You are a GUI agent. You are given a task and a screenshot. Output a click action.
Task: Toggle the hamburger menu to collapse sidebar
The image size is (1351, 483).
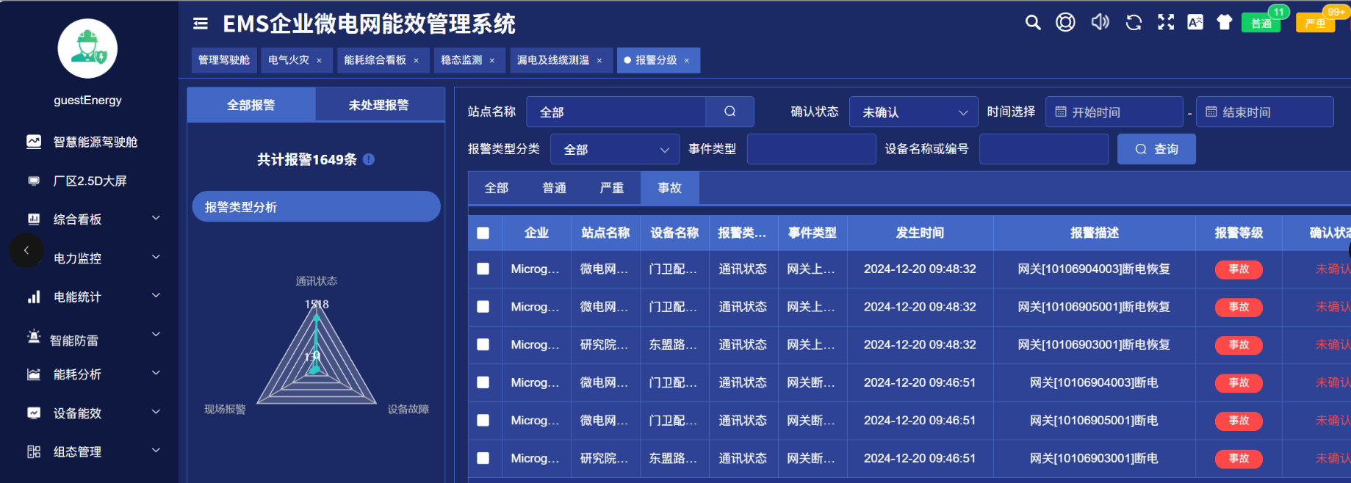tap(201, 23)
